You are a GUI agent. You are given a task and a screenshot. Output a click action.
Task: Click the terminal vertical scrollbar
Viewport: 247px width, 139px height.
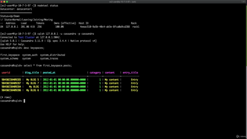246,36
